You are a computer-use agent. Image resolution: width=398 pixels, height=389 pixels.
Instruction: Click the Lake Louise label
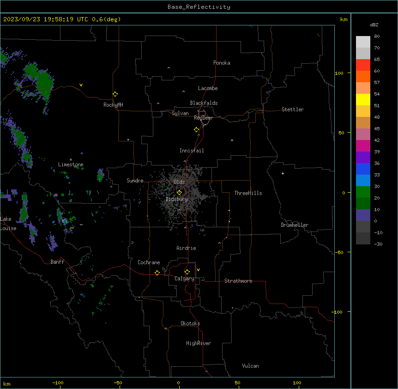[8, 224]
